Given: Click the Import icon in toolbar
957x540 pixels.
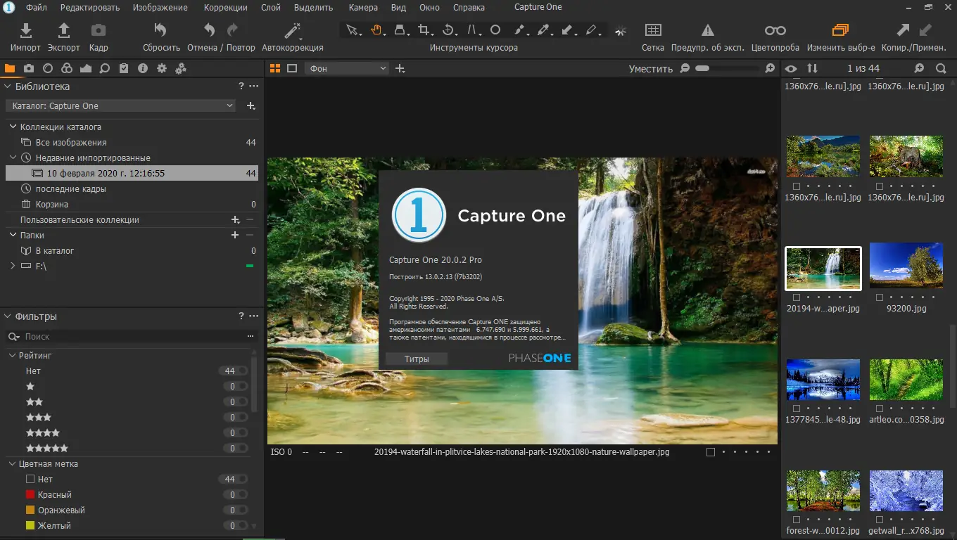Looking at the screenshot, I should 25,31.
